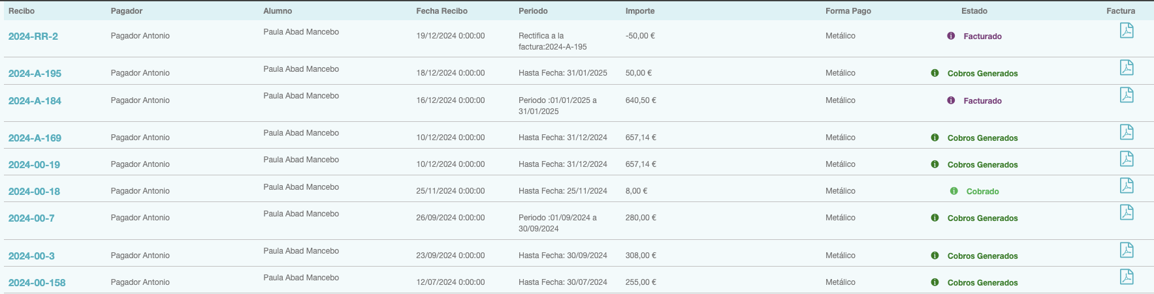Open PDF icon for receipt 2024-A-184

(1127, 95)
